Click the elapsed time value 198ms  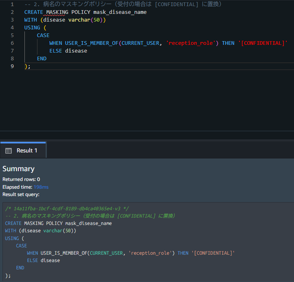tap(41, 187)
